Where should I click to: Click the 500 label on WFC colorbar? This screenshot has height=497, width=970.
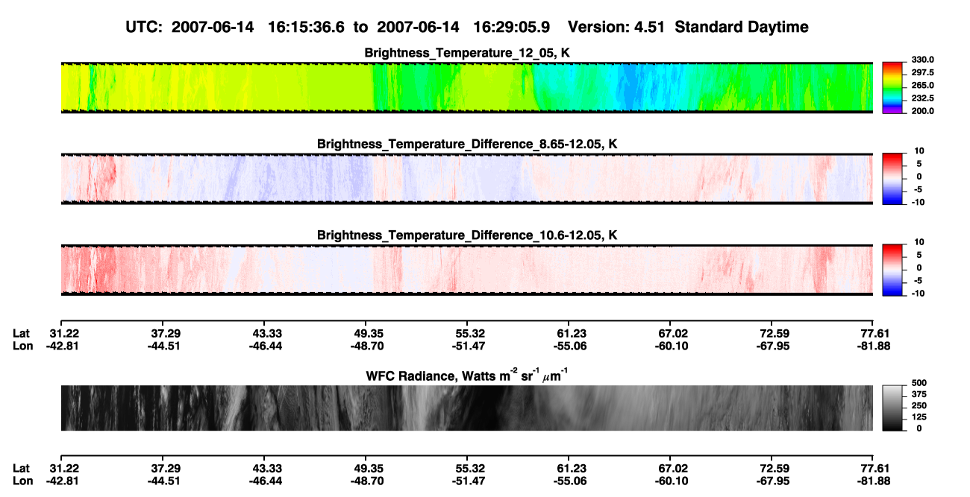[918, 382]
